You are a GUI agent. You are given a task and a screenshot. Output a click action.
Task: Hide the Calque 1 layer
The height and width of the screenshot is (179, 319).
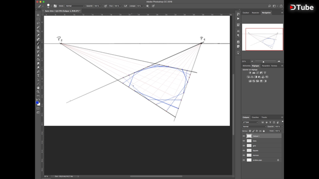coord(244,136)
